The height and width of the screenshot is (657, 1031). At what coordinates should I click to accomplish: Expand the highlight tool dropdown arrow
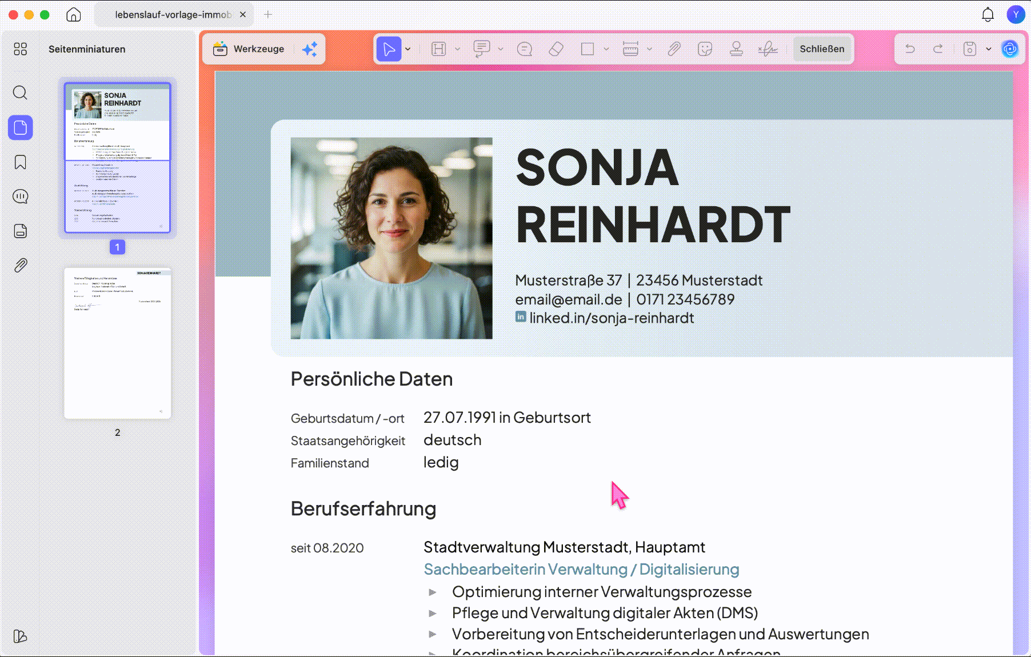[x=457, y=49]
